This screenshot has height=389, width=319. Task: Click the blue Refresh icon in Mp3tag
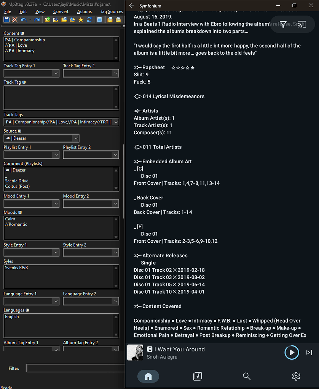coord(90,19)
